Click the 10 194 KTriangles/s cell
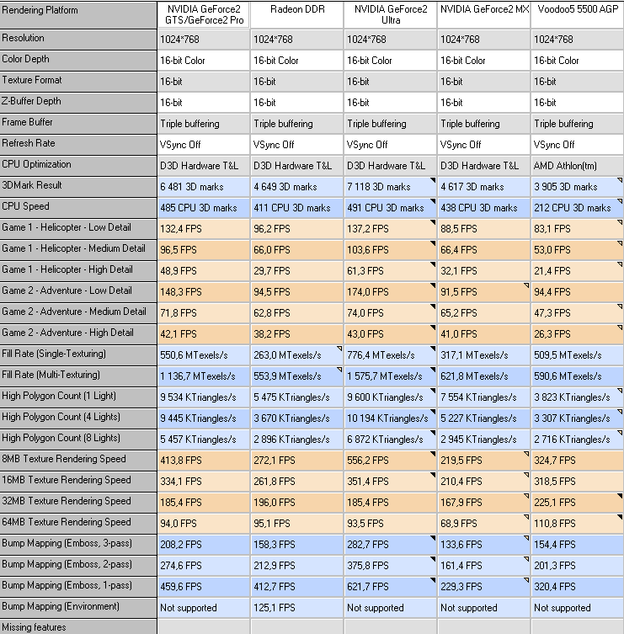 390,418
